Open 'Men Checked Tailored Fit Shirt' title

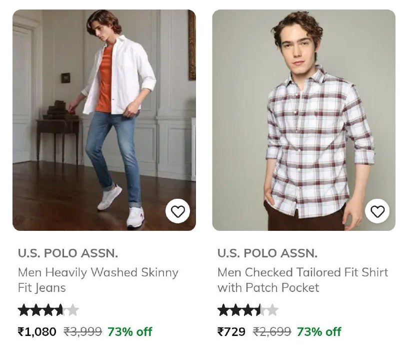[302, 280]
